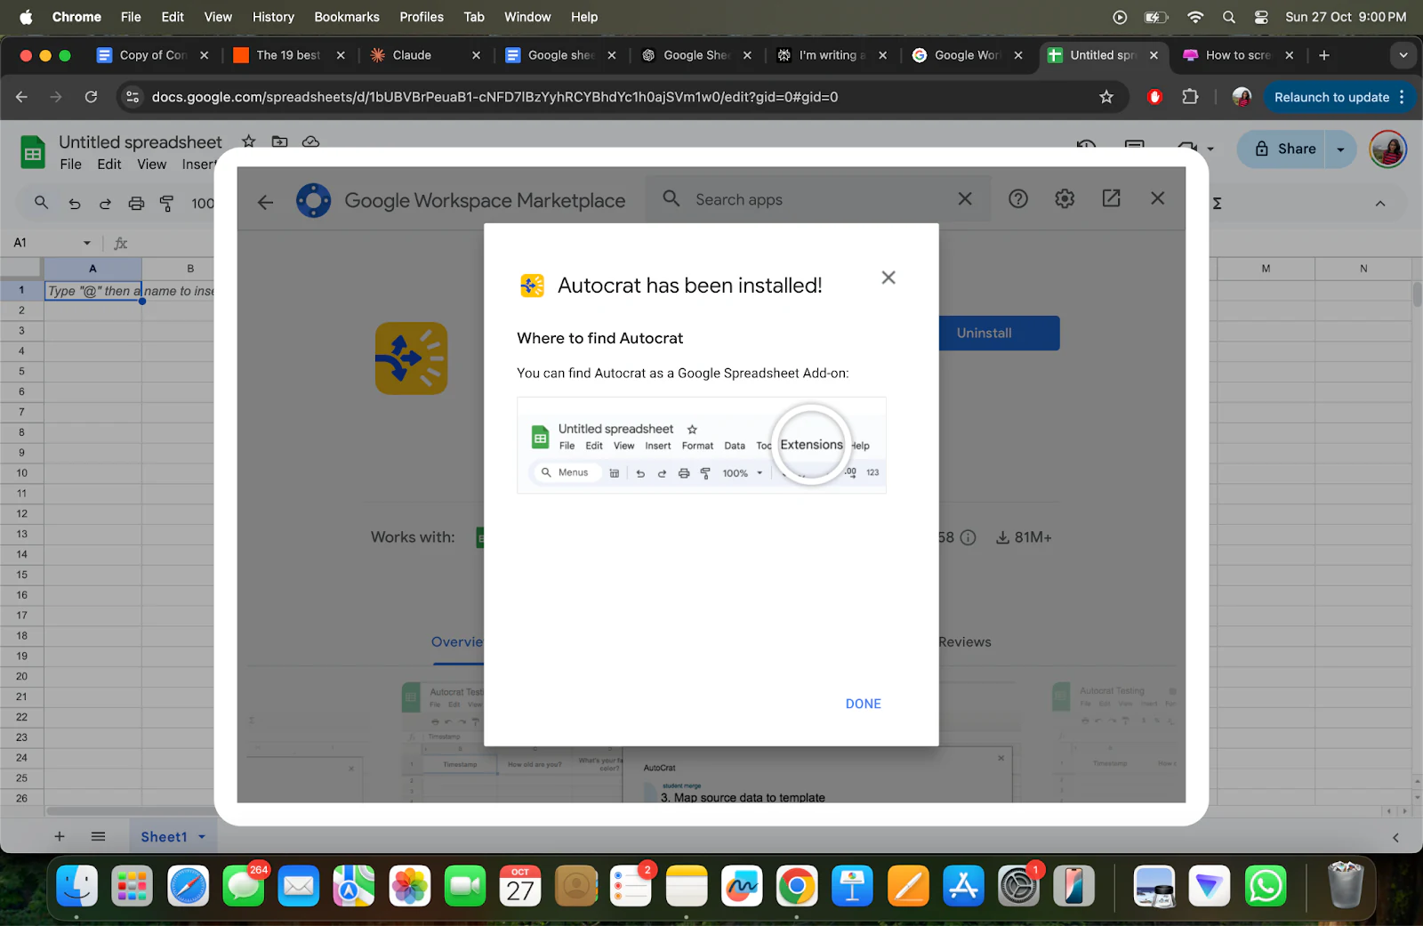
Task: Open Finder from the Dock
Action: click(77, 886)
